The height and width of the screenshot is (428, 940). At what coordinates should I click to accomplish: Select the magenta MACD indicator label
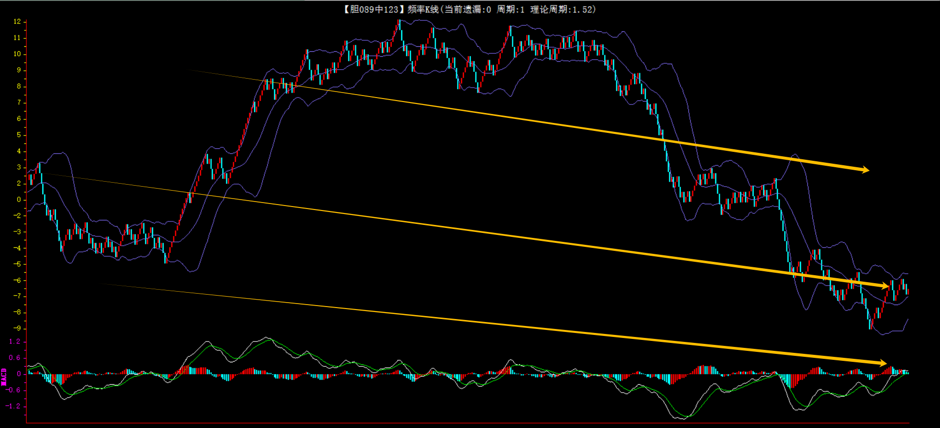click(x=4, y=377)
